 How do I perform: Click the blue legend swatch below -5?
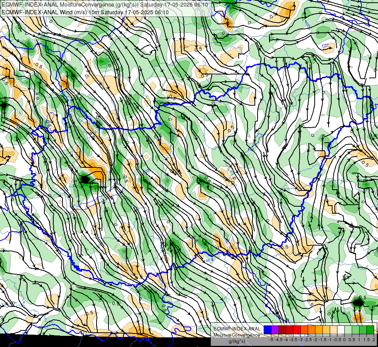pyautogui.click(x=268, y=330)
